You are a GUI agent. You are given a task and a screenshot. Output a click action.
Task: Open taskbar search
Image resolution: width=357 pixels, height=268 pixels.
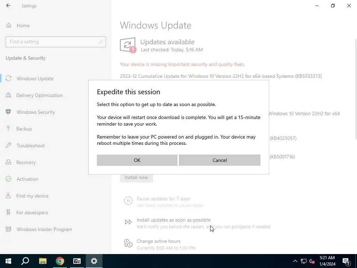pyautogui.click(x=25, y=261)
